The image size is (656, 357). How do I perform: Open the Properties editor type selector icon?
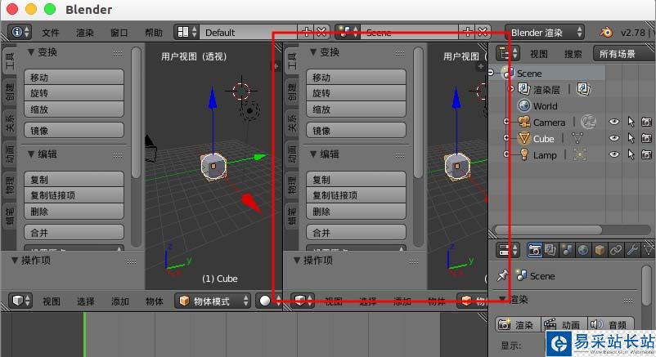coord(507,250)
